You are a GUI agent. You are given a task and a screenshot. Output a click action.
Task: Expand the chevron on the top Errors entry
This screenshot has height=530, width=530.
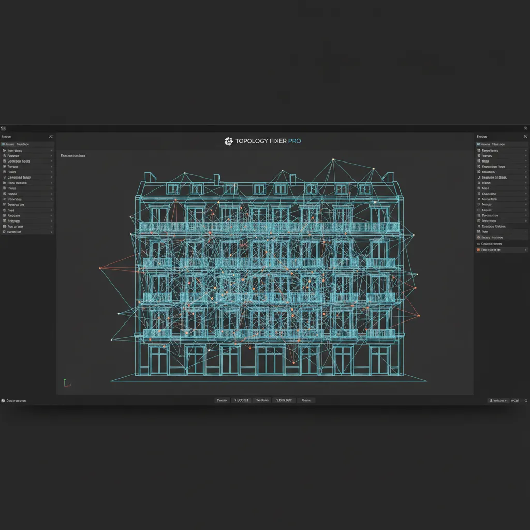pyautogui.click(x=526, y=150)
